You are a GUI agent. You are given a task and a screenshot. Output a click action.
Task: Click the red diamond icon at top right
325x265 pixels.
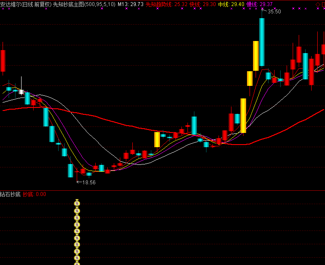point(318,4)
